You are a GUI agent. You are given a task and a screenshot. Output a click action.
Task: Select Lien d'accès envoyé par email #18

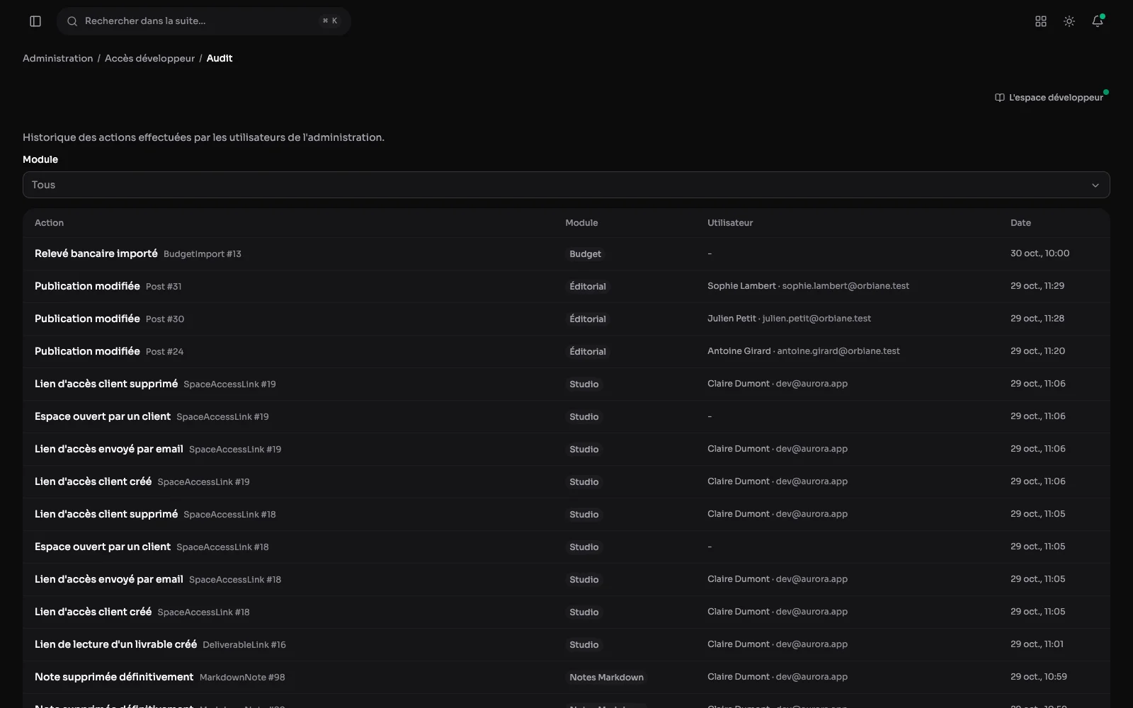[x=566, y=579]
